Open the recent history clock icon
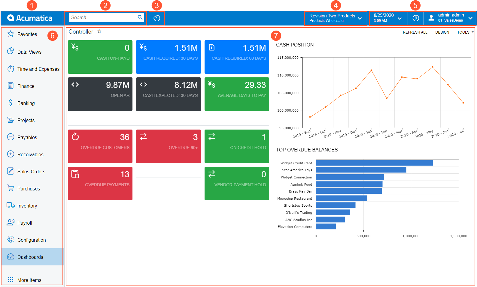 click(x=156, y=18)
